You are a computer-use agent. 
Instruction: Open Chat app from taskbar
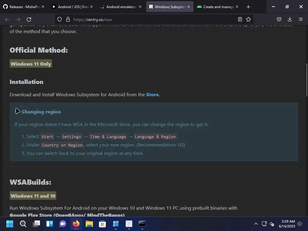tap(63, 223)
